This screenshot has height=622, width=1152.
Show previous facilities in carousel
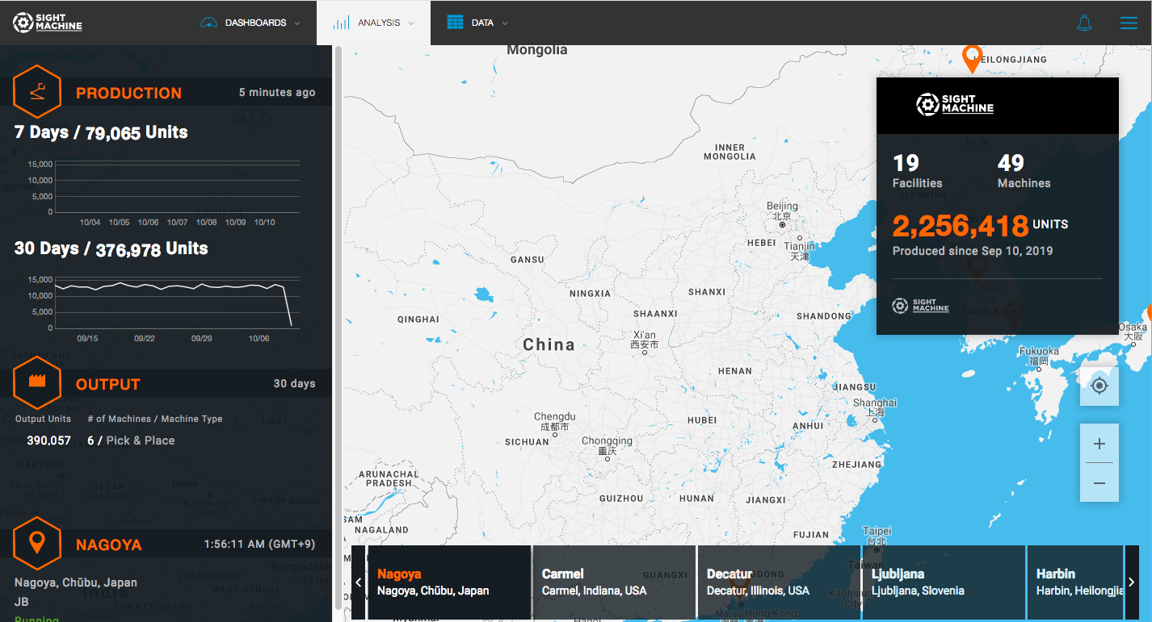click(x=358, y=582)
